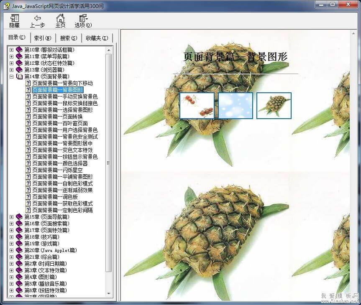
Task: Collapse 第14章 (页面背景篇) via its minus box
Action: coord(11,76)
